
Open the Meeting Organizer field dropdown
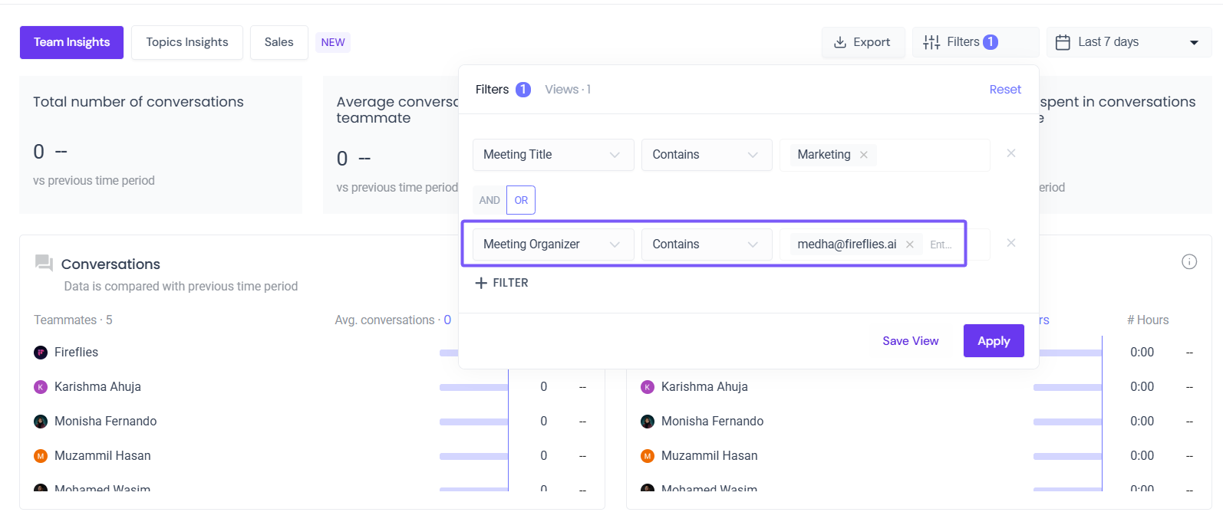point(552,245)
